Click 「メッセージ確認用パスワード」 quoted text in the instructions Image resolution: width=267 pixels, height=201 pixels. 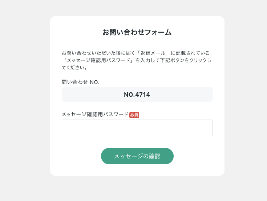coord(98,60)
